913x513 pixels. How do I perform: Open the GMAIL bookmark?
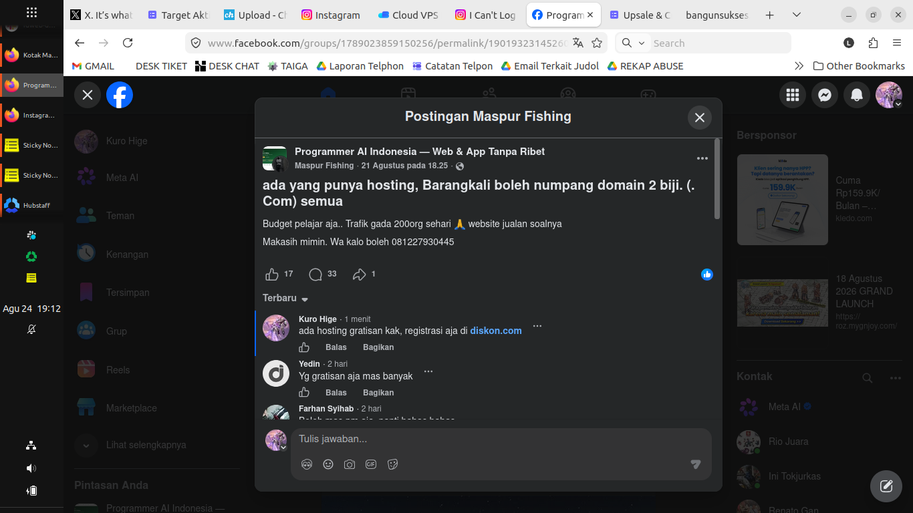pyautogui.click(x=93, y=66)
